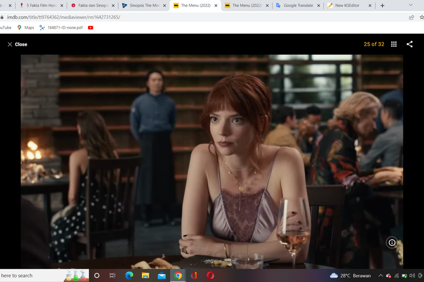Expand the system tray hidden icons
This screenshot has height=282, width=424.
coord(380,275)
